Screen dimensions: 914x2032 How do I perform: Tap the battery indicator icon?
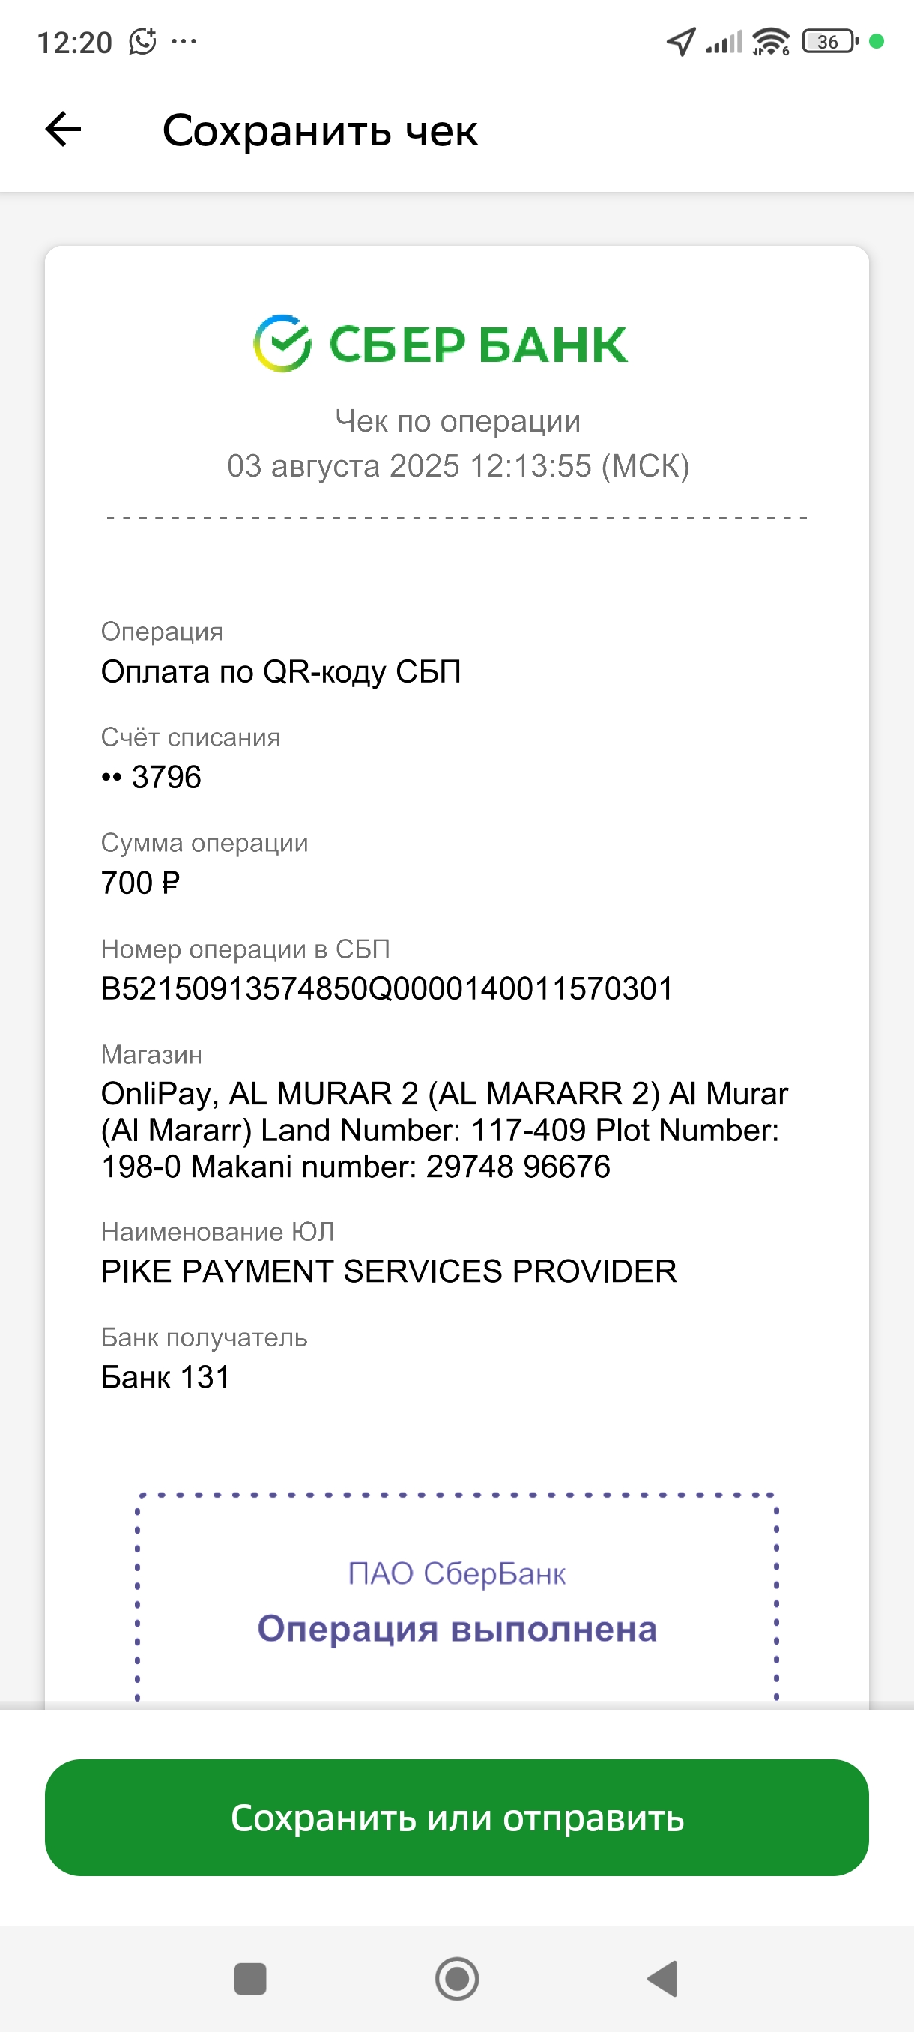[x=829, y=41]
